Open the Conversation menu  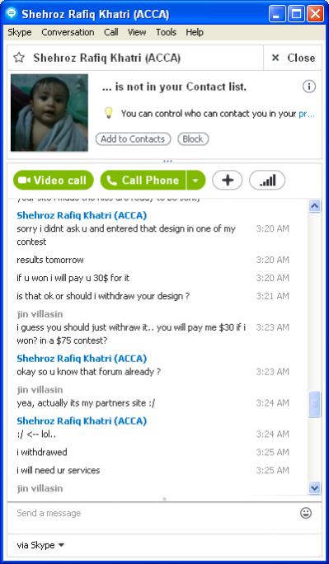point(68,32)
